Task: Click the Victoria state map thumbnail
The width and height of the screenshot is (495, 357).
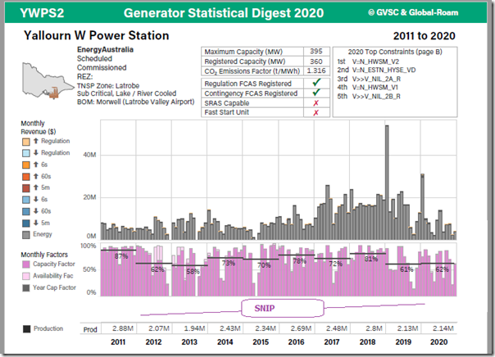Action: coord(48,81)
